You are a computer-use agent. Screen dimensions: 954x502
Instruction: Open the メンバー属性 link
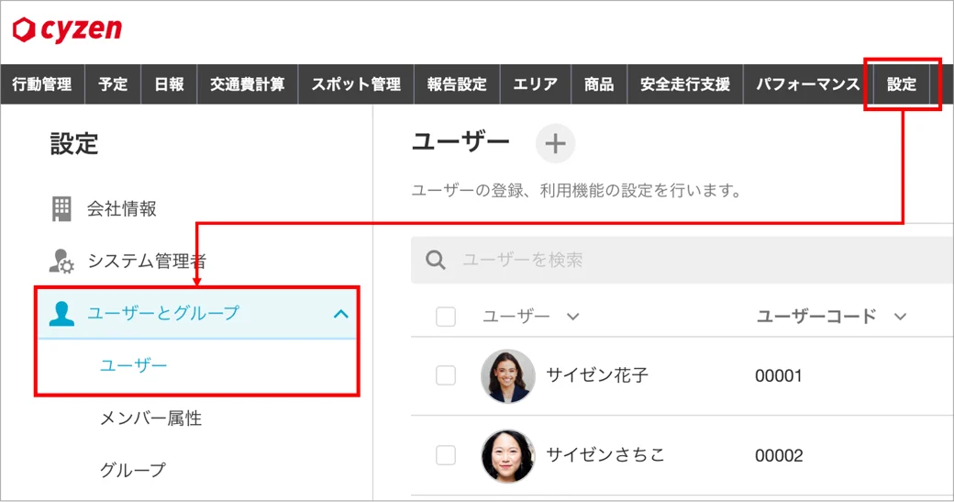(150, 418)
